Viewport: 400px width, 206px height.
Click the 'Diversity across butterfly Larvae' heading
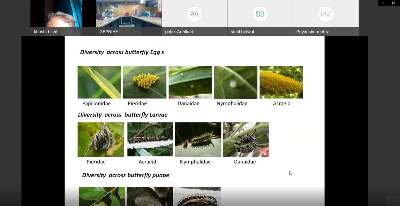123,115
